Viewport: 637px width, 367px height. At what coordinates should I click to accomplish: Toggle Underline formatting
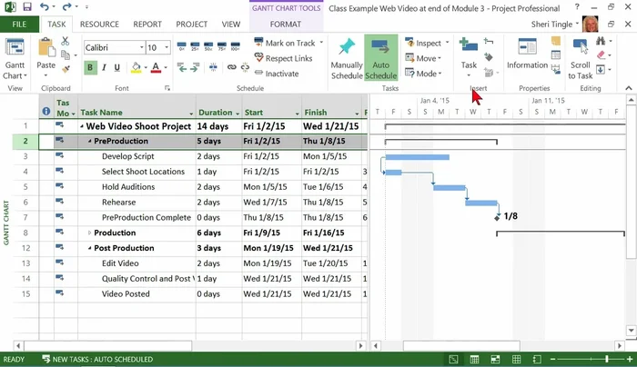pyautogui.click(x=117, y=68)
